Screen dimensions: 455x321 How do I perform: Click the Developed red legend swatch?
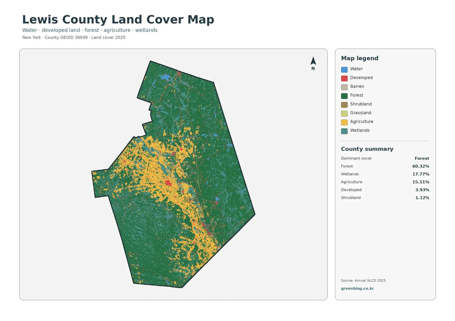344,78
